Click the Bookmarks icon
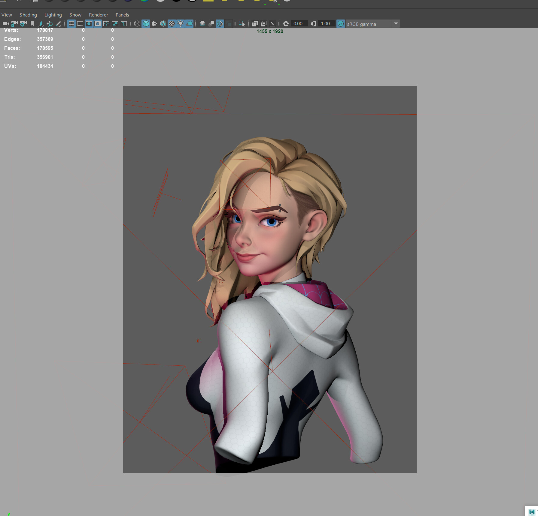 (32, 24)
